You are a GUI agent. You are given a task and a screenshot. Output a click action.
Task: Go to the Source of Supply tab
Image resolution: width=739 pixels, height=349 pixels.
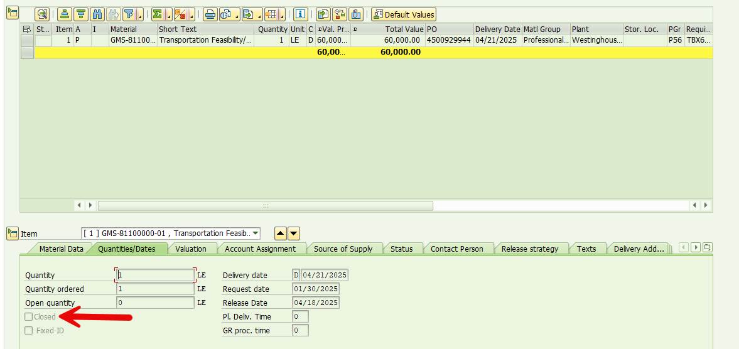tap(343, 249)
